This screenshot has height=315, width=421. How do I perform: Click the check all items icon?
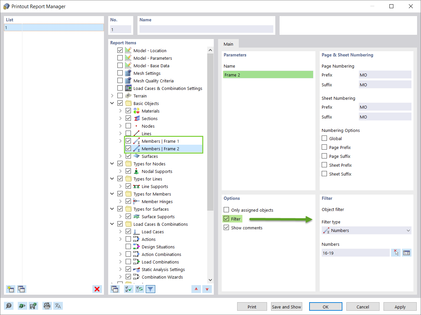[128, 289]
